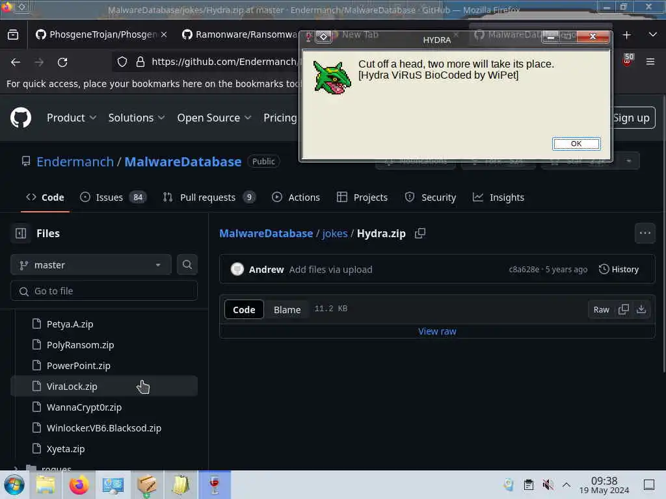Open the Insights tab
The height and width of the screenshot is (499, 666).
[x=499, y=198]
